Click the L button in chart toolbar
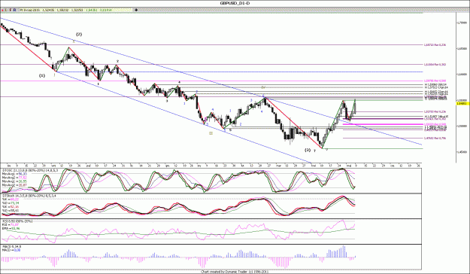 click(x=6, y=11)
